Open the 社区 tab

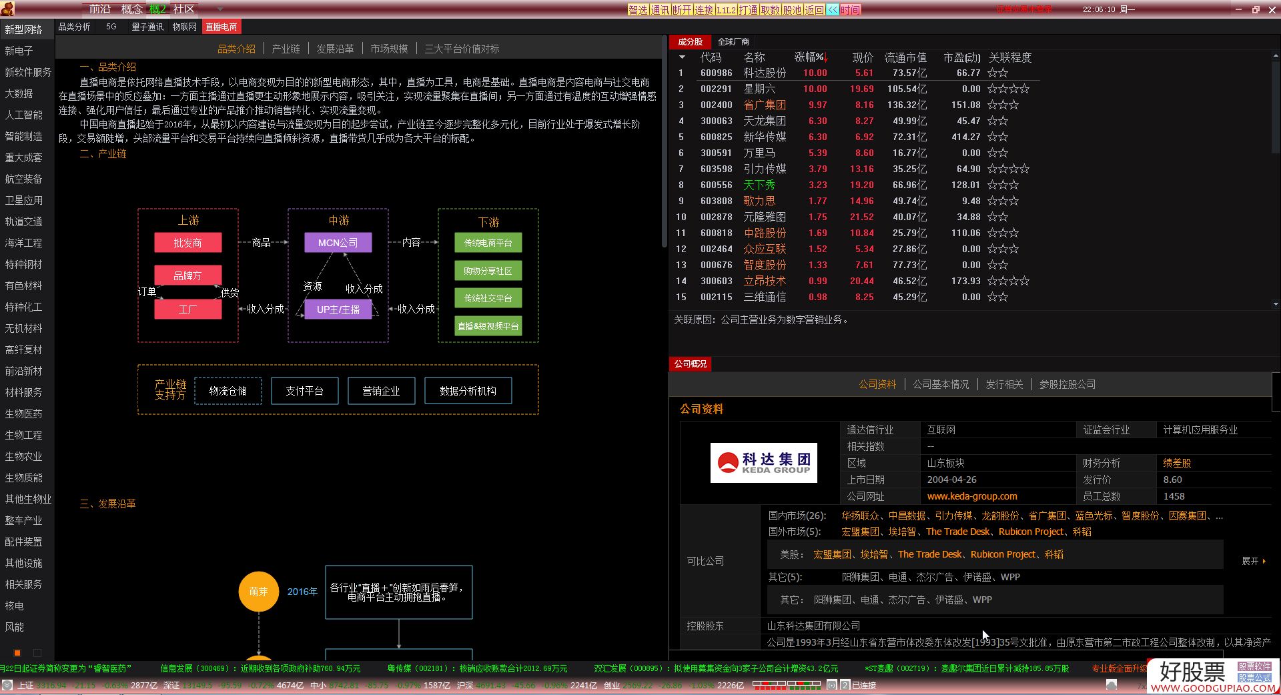[x=184, y=9]
